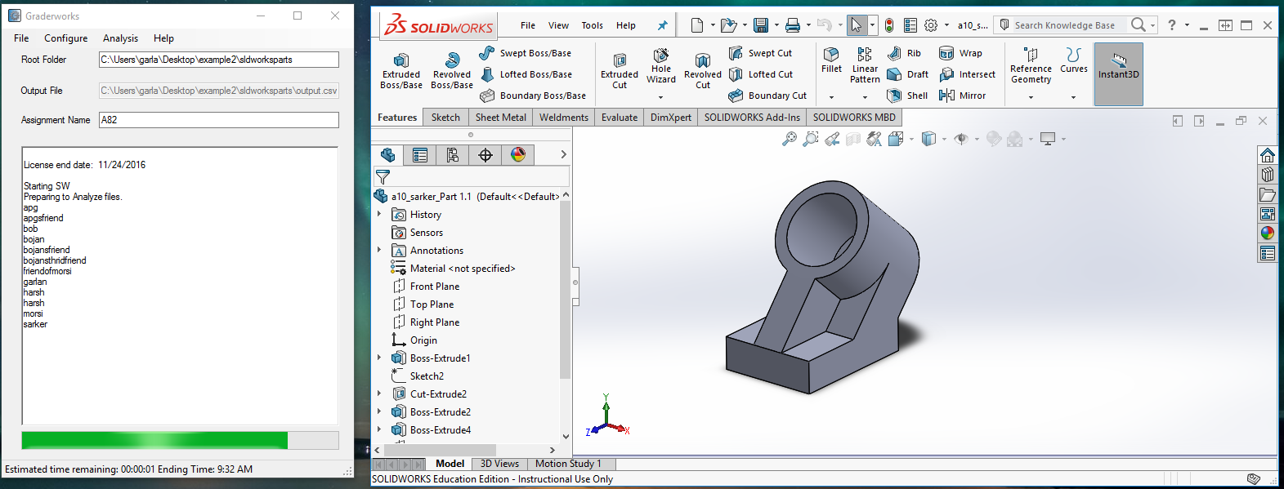The image size is (1284, 489).
Task: Switch to the Sketch ribbon tab
Action: click(x=445, y=118)
